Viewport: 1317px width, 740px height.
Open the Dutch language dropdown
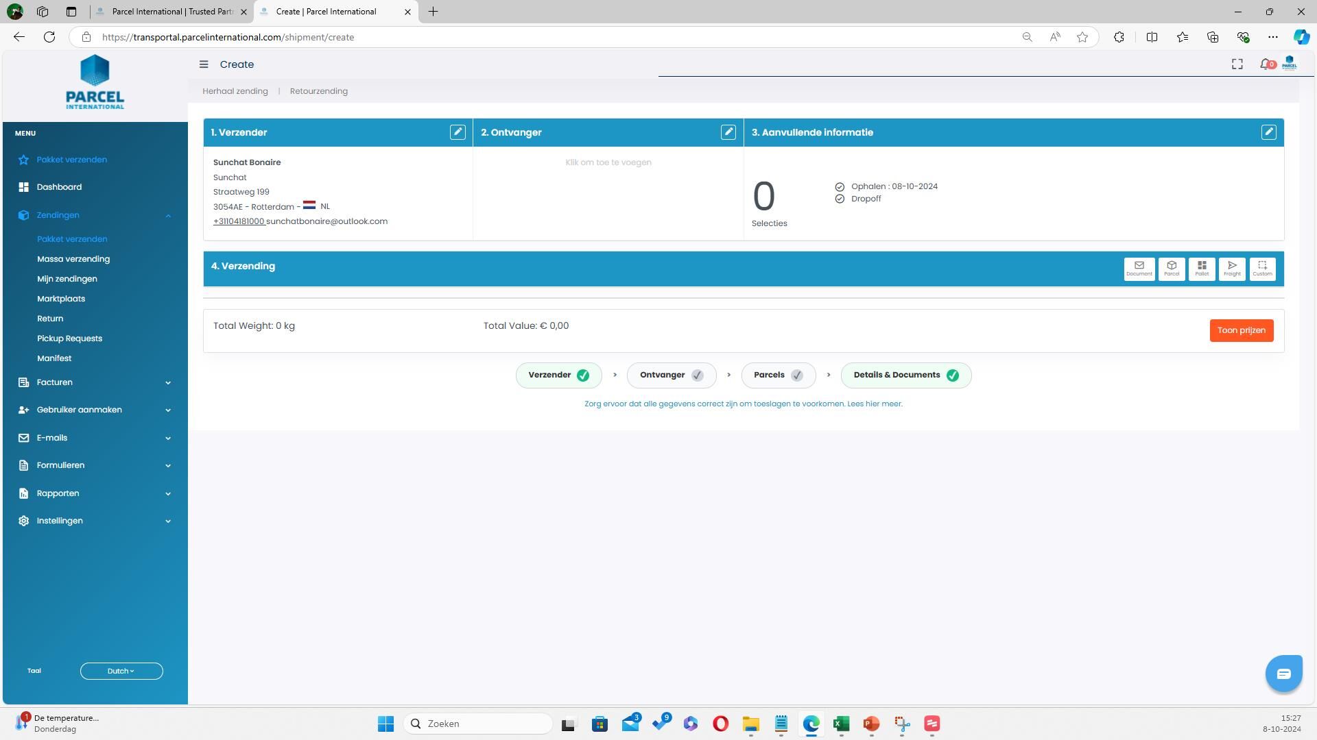point(121,671)
